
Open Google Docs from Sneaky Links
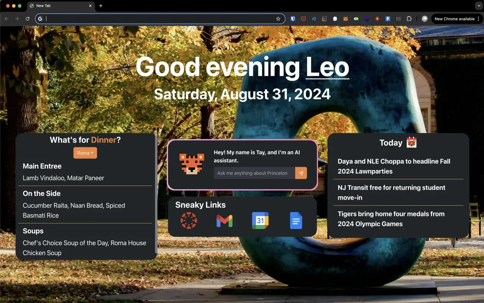point(296,221)
